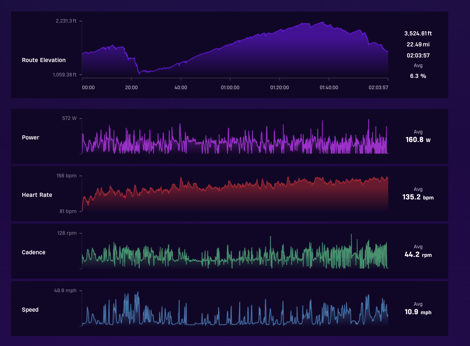Image resolution: width=470 pixels, height=346 pixels.
Task: Click the 44.2 rpm average cadence value
Action: coord(418,255)
